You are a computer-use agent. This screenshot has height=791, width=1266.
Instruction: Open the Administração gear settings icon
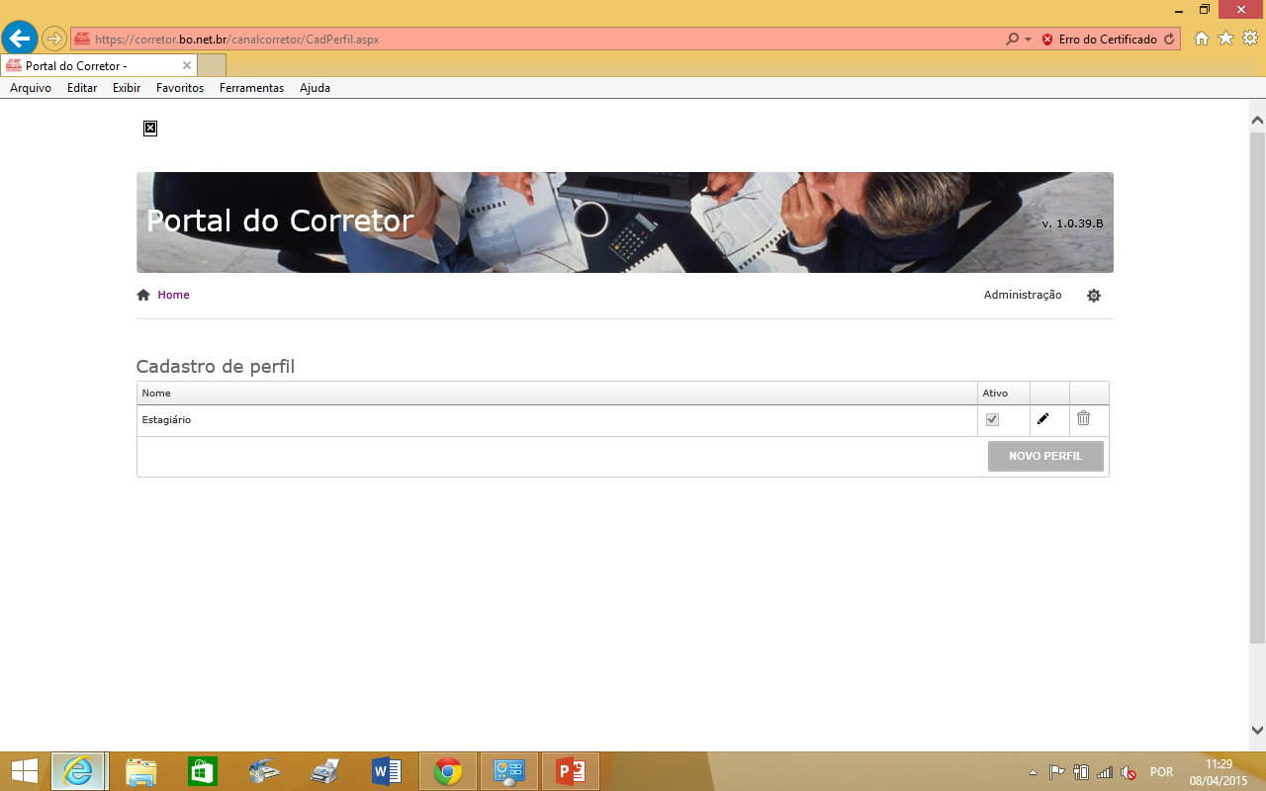[1094, 296]
